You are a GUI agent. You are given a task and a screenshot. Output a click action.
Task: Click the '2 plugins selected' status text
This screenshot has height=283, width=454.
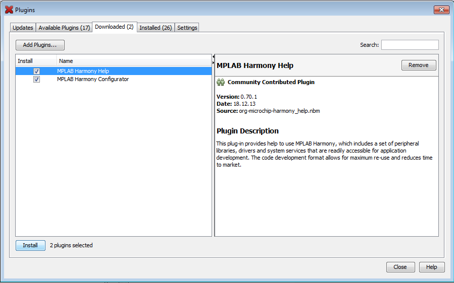(x=71, y=245)
